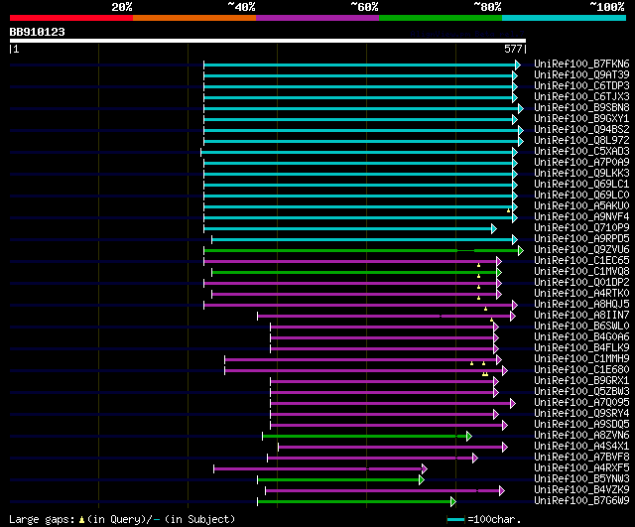Open the UniRef100_C1MVQ8 entry
This screenshot has height=527, width=635.
tap(581, 272)
